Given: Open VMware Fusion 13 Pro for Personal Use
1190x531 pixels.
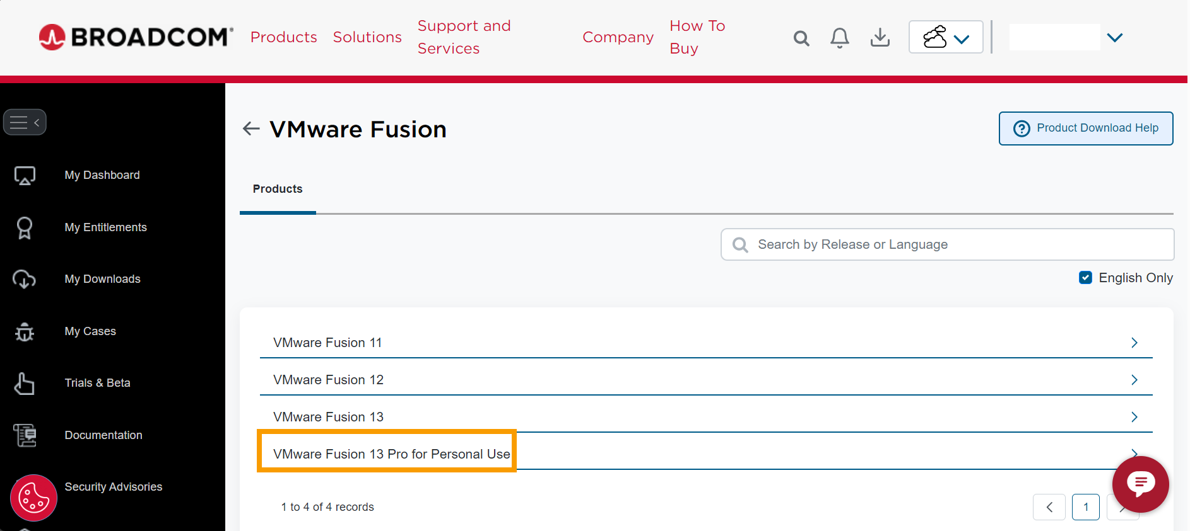Looking at the screenshot, I should (x=391, y=454).
